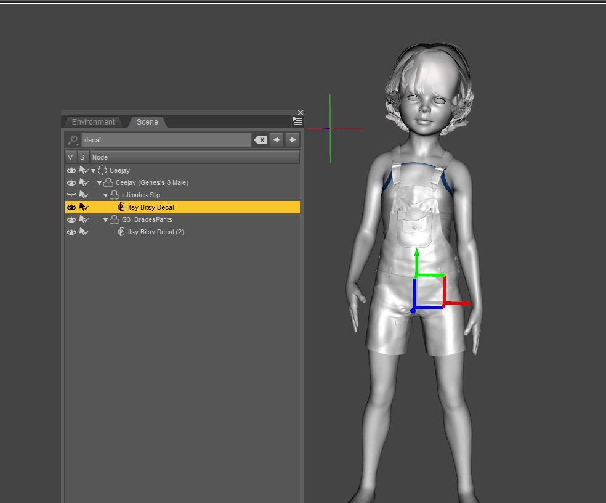Click the G3_BracesPants group icon

point(114,219)
